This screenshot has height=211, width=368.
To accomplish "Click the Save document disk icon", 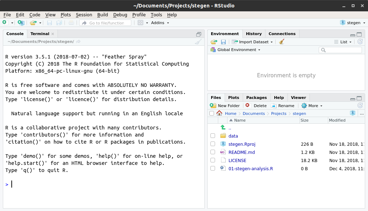I will click(49, 23).
